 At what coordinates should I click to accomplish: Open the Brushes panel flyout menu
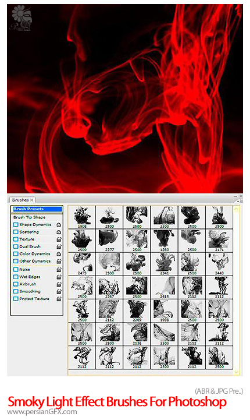(x=238, y=200)
